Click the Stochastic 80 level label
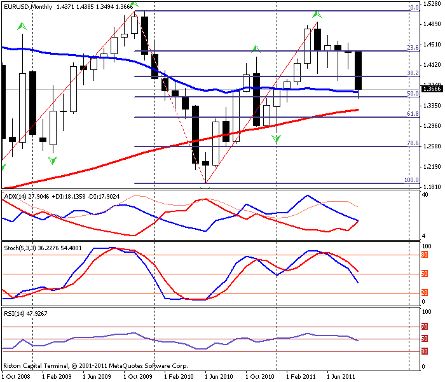Screen dimensions: 445x382 click(425, 255)
